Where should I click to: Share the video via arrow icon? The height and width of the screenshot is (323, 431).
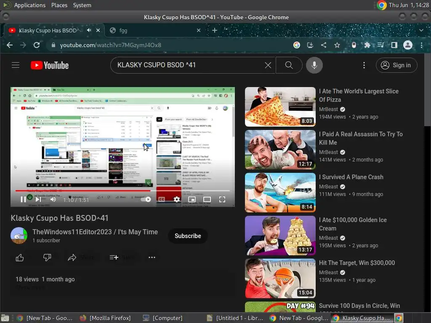coord(72,258)
